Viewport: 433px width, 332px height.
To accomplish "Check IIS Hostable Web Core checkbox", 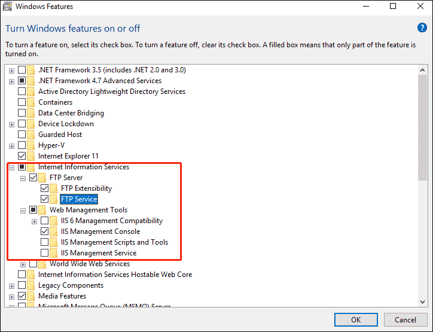I will coord(22,274).
